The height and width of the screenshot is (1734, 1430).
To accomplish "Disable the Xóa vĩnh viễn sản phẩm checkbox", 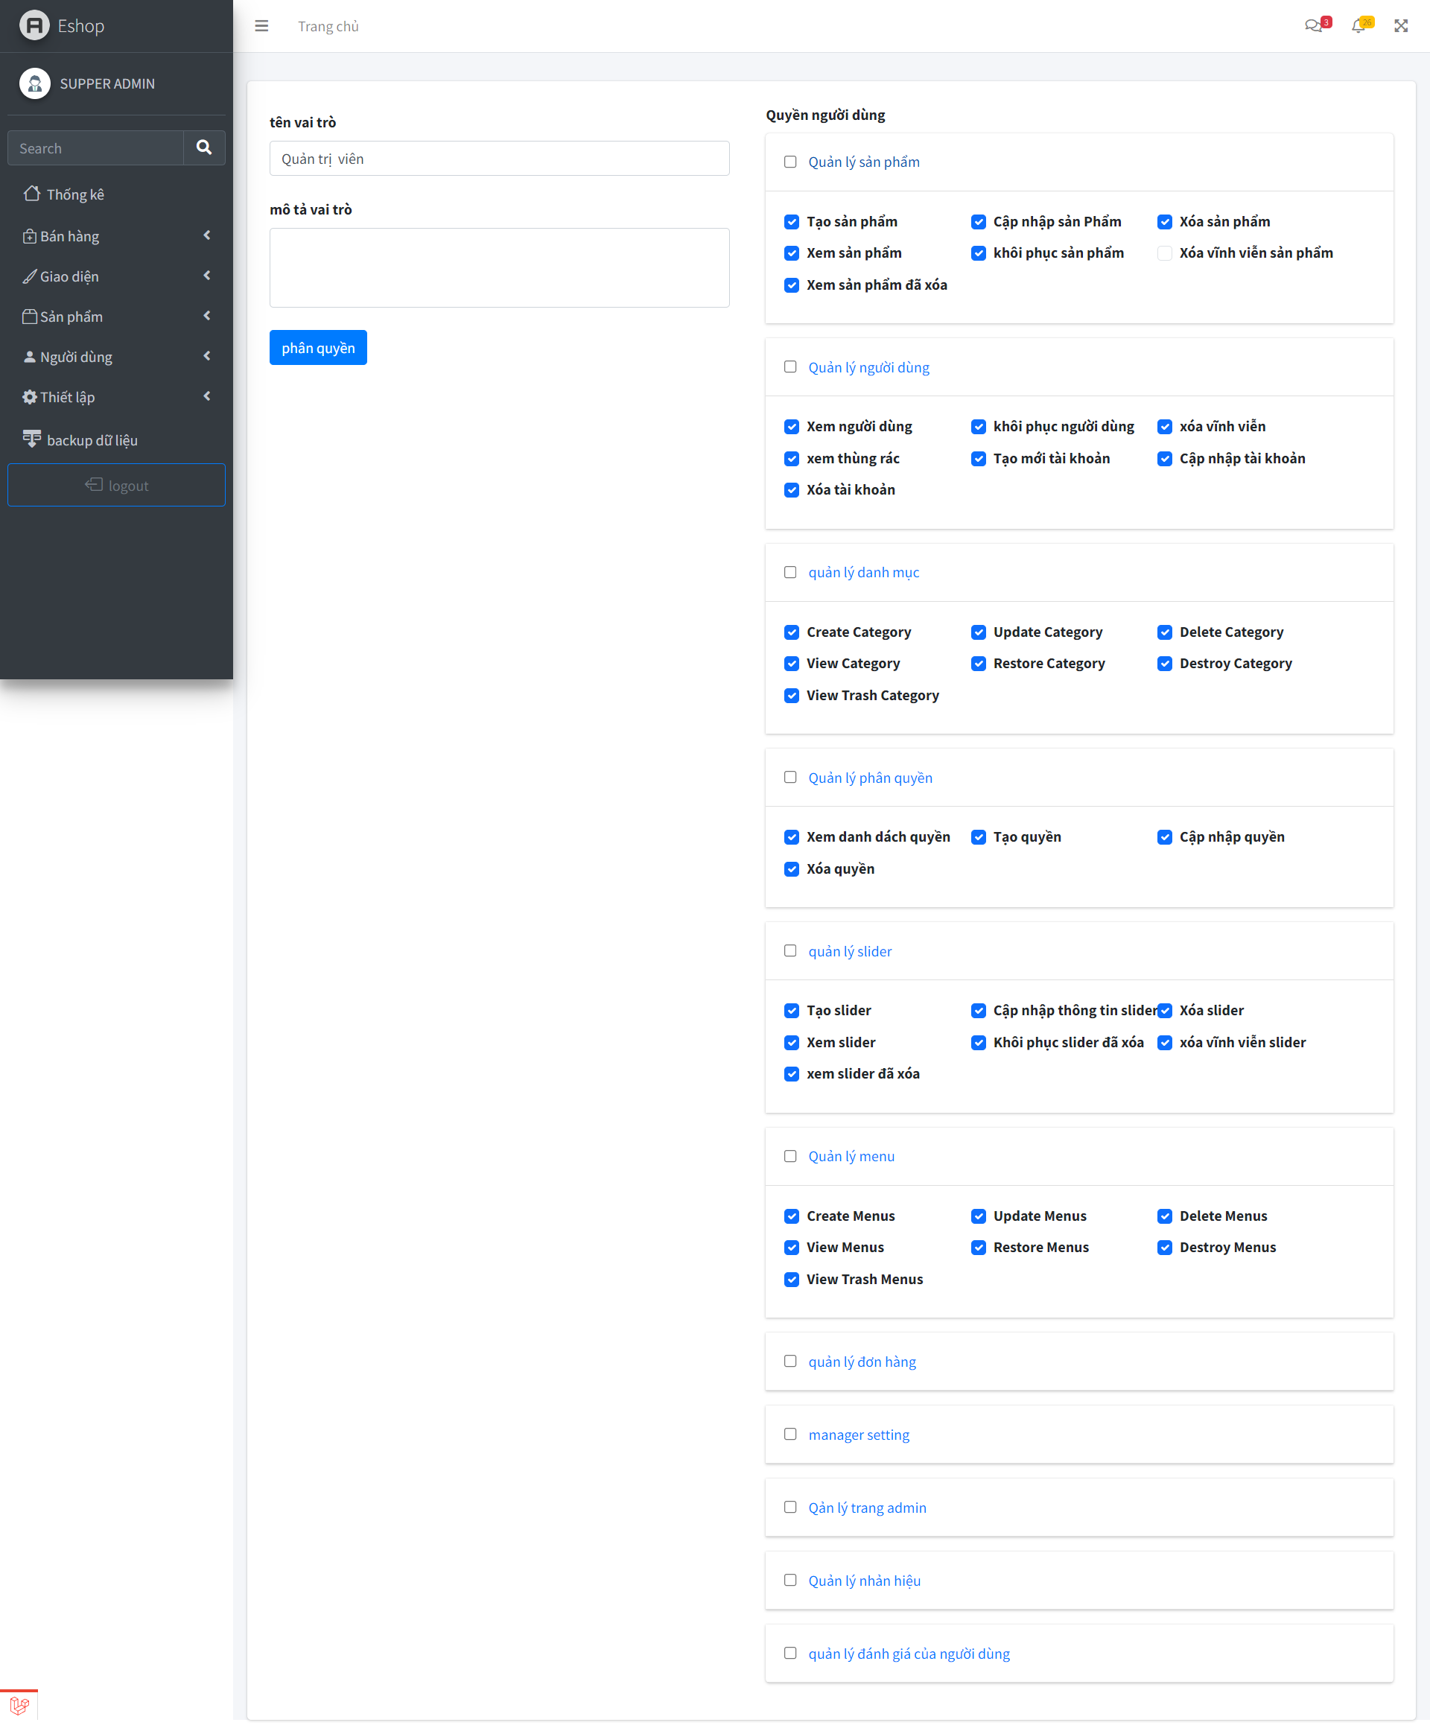I will [1165, 252].
